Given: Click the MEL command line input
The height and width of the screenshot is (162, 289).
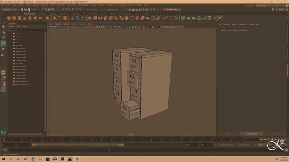Looking at the screenshot, I should 59,150.
